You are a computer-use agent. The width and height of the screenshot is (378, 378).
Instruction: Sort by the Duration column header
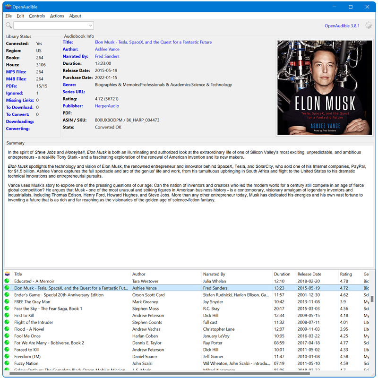284,274
